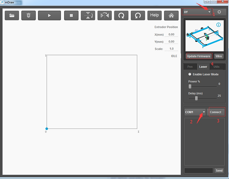Adjust the Delay (ms) slider handle
This screenshot has height=179, width=229.
(196, 98)
